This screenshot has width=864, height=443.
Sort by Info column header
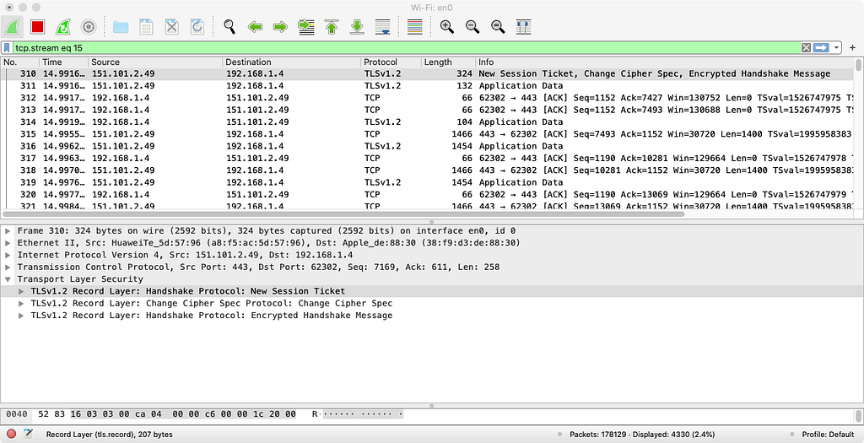[x=666, y=62]
